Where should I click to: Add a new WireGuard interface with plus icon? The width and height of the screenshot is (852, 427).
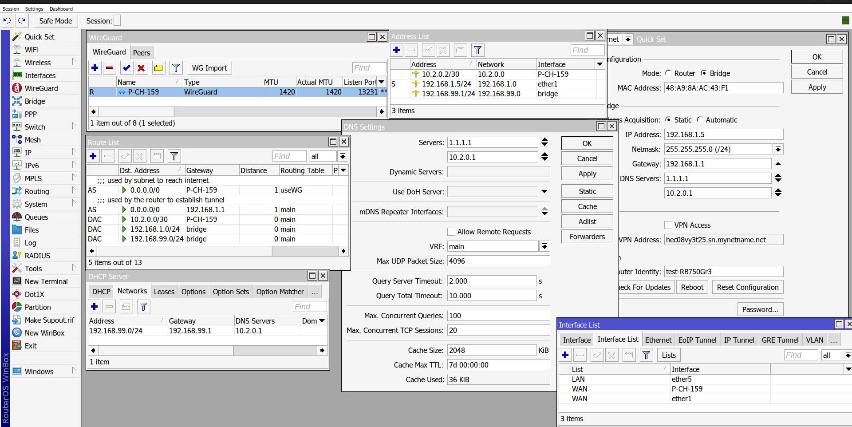[95, 68]
